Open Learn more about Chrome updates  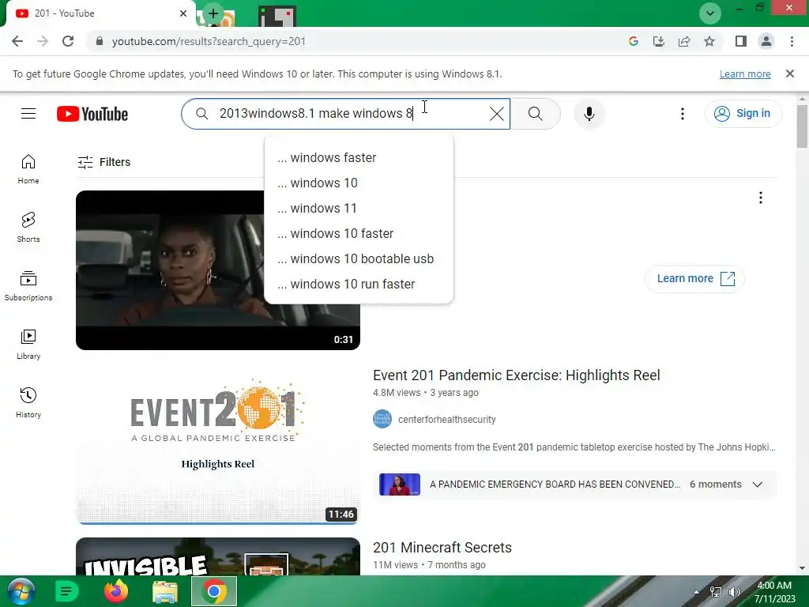pyautogui.click(x=745, y=74)
